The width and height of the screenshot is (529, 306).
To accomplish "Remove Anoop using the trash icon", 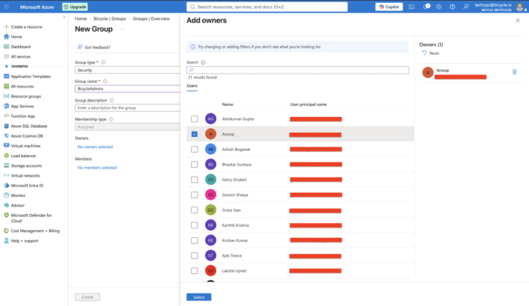I will [x=514, y=72].
